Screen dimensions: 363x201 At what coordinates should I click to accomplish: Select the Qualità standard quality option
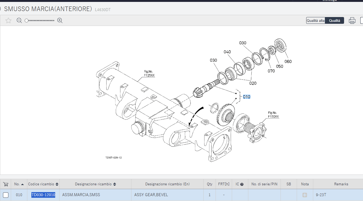tap(335, 21)
